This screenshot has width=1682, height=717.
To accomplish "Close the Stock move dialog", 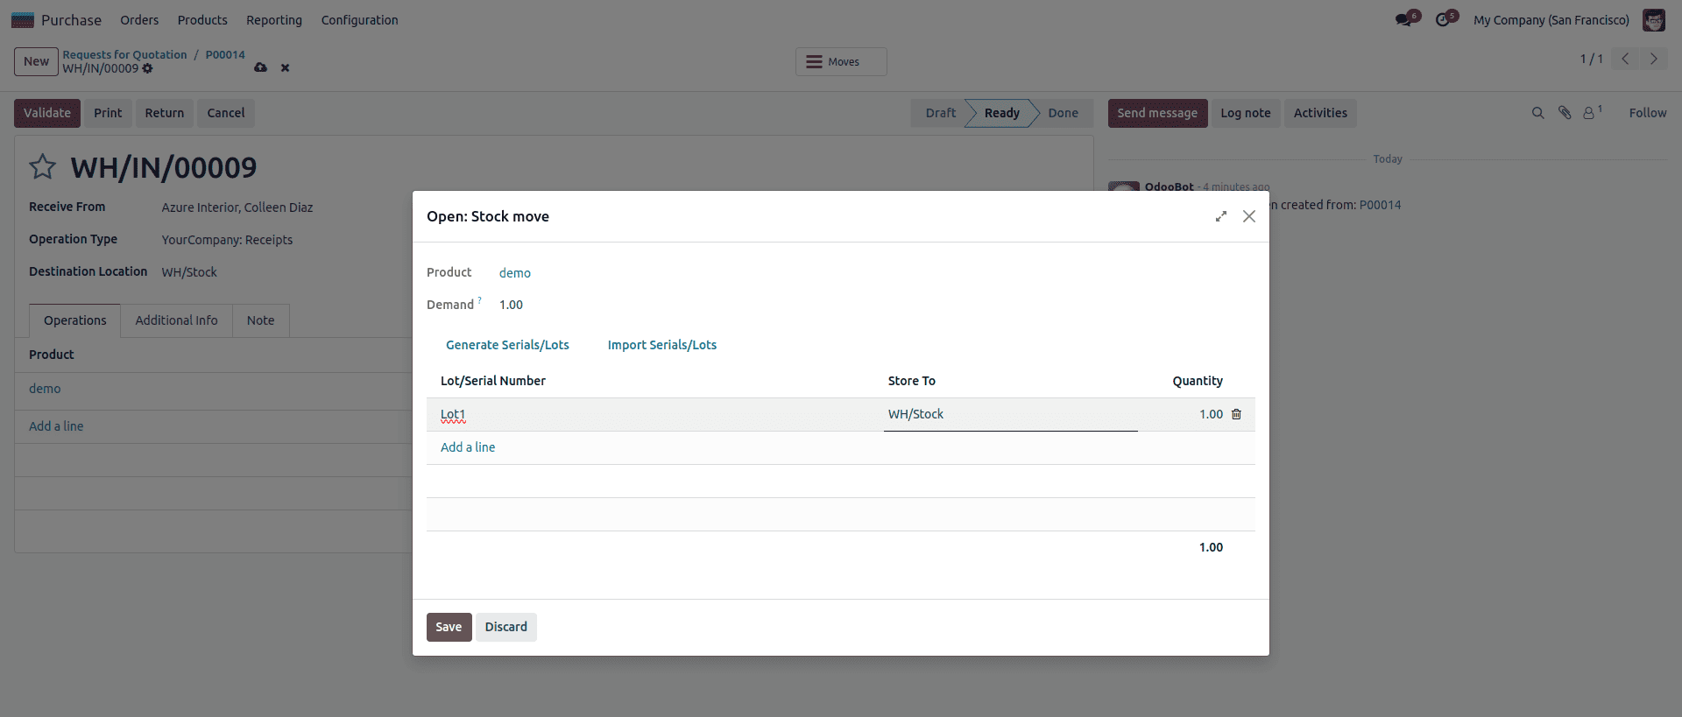I will pos(1249,216).
